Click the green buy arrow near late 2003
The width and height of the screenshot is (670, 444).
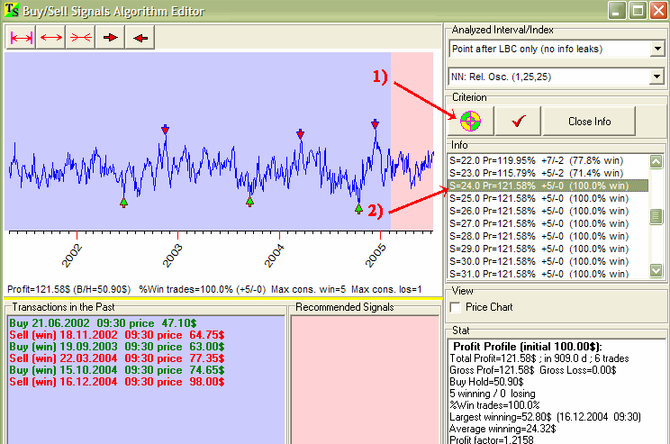250,202
